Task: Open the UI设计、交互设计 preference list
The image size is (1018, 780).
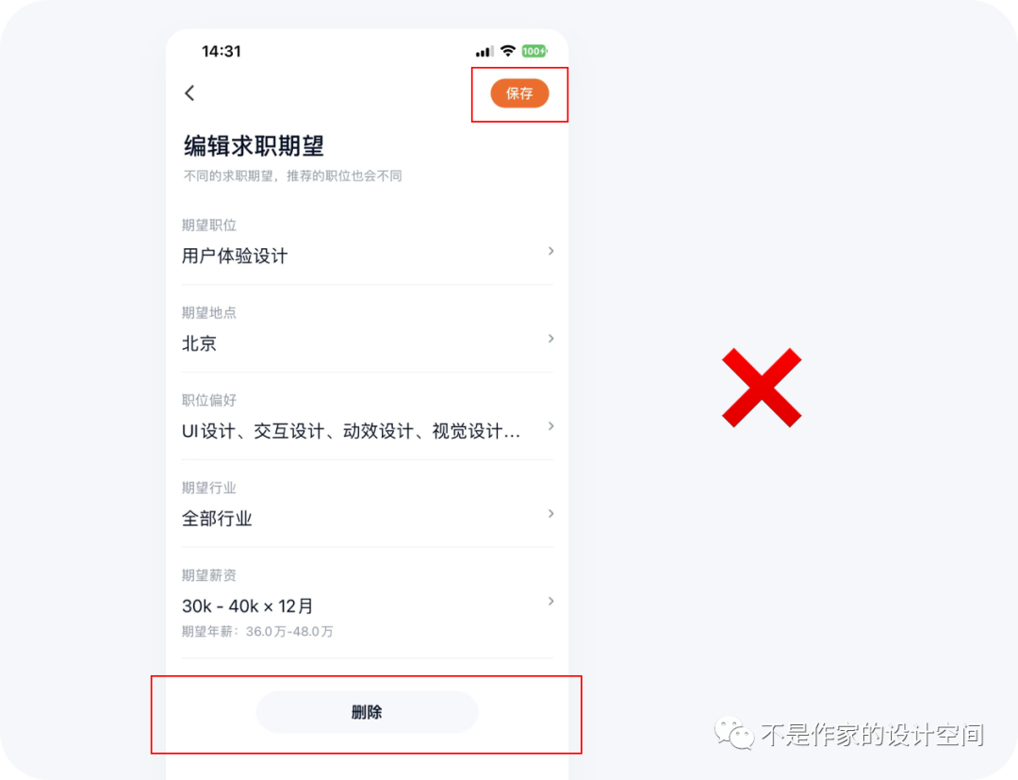Action: [x=352, y=431]
